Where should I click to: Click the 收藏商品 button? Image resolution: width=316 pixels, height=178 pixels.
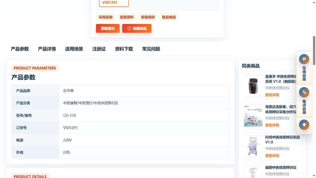click(x=137, y=28)
